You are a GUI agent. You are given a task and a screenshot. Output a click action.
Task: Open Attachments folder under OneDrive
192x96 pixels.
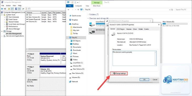click(77, 27)
